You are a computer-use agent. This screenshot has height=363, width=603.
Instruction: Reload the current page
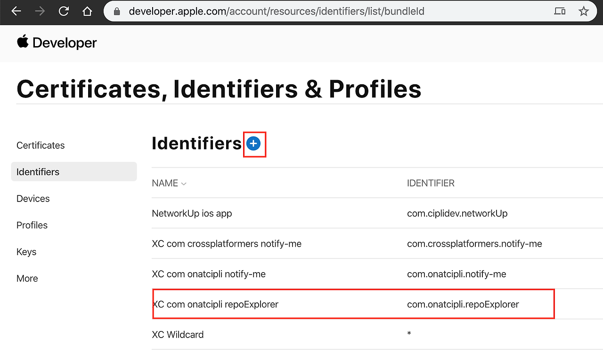click(64, 11)
